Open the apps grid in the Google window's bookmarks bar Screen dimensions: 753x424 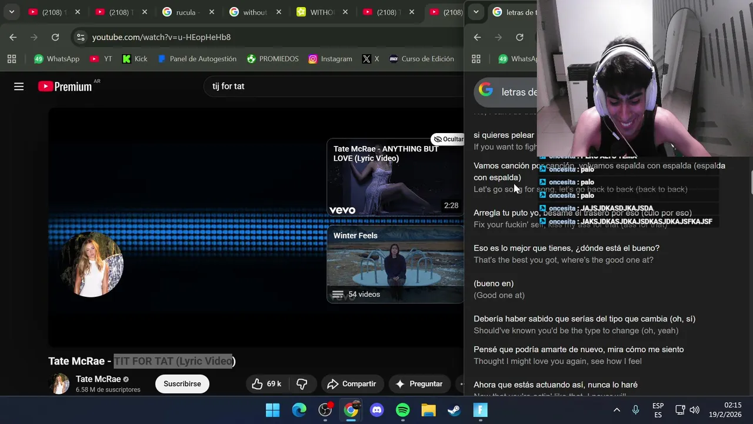click(x=476, y=59)
